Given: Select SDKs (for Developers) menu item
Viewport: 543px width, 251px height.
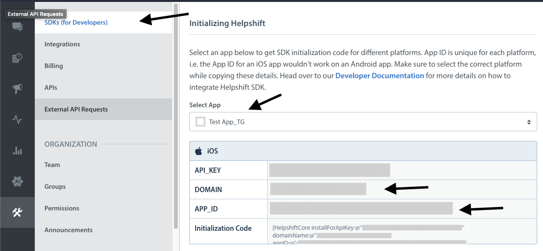Looking at the screenshot, I should click(x=76, y=23).
